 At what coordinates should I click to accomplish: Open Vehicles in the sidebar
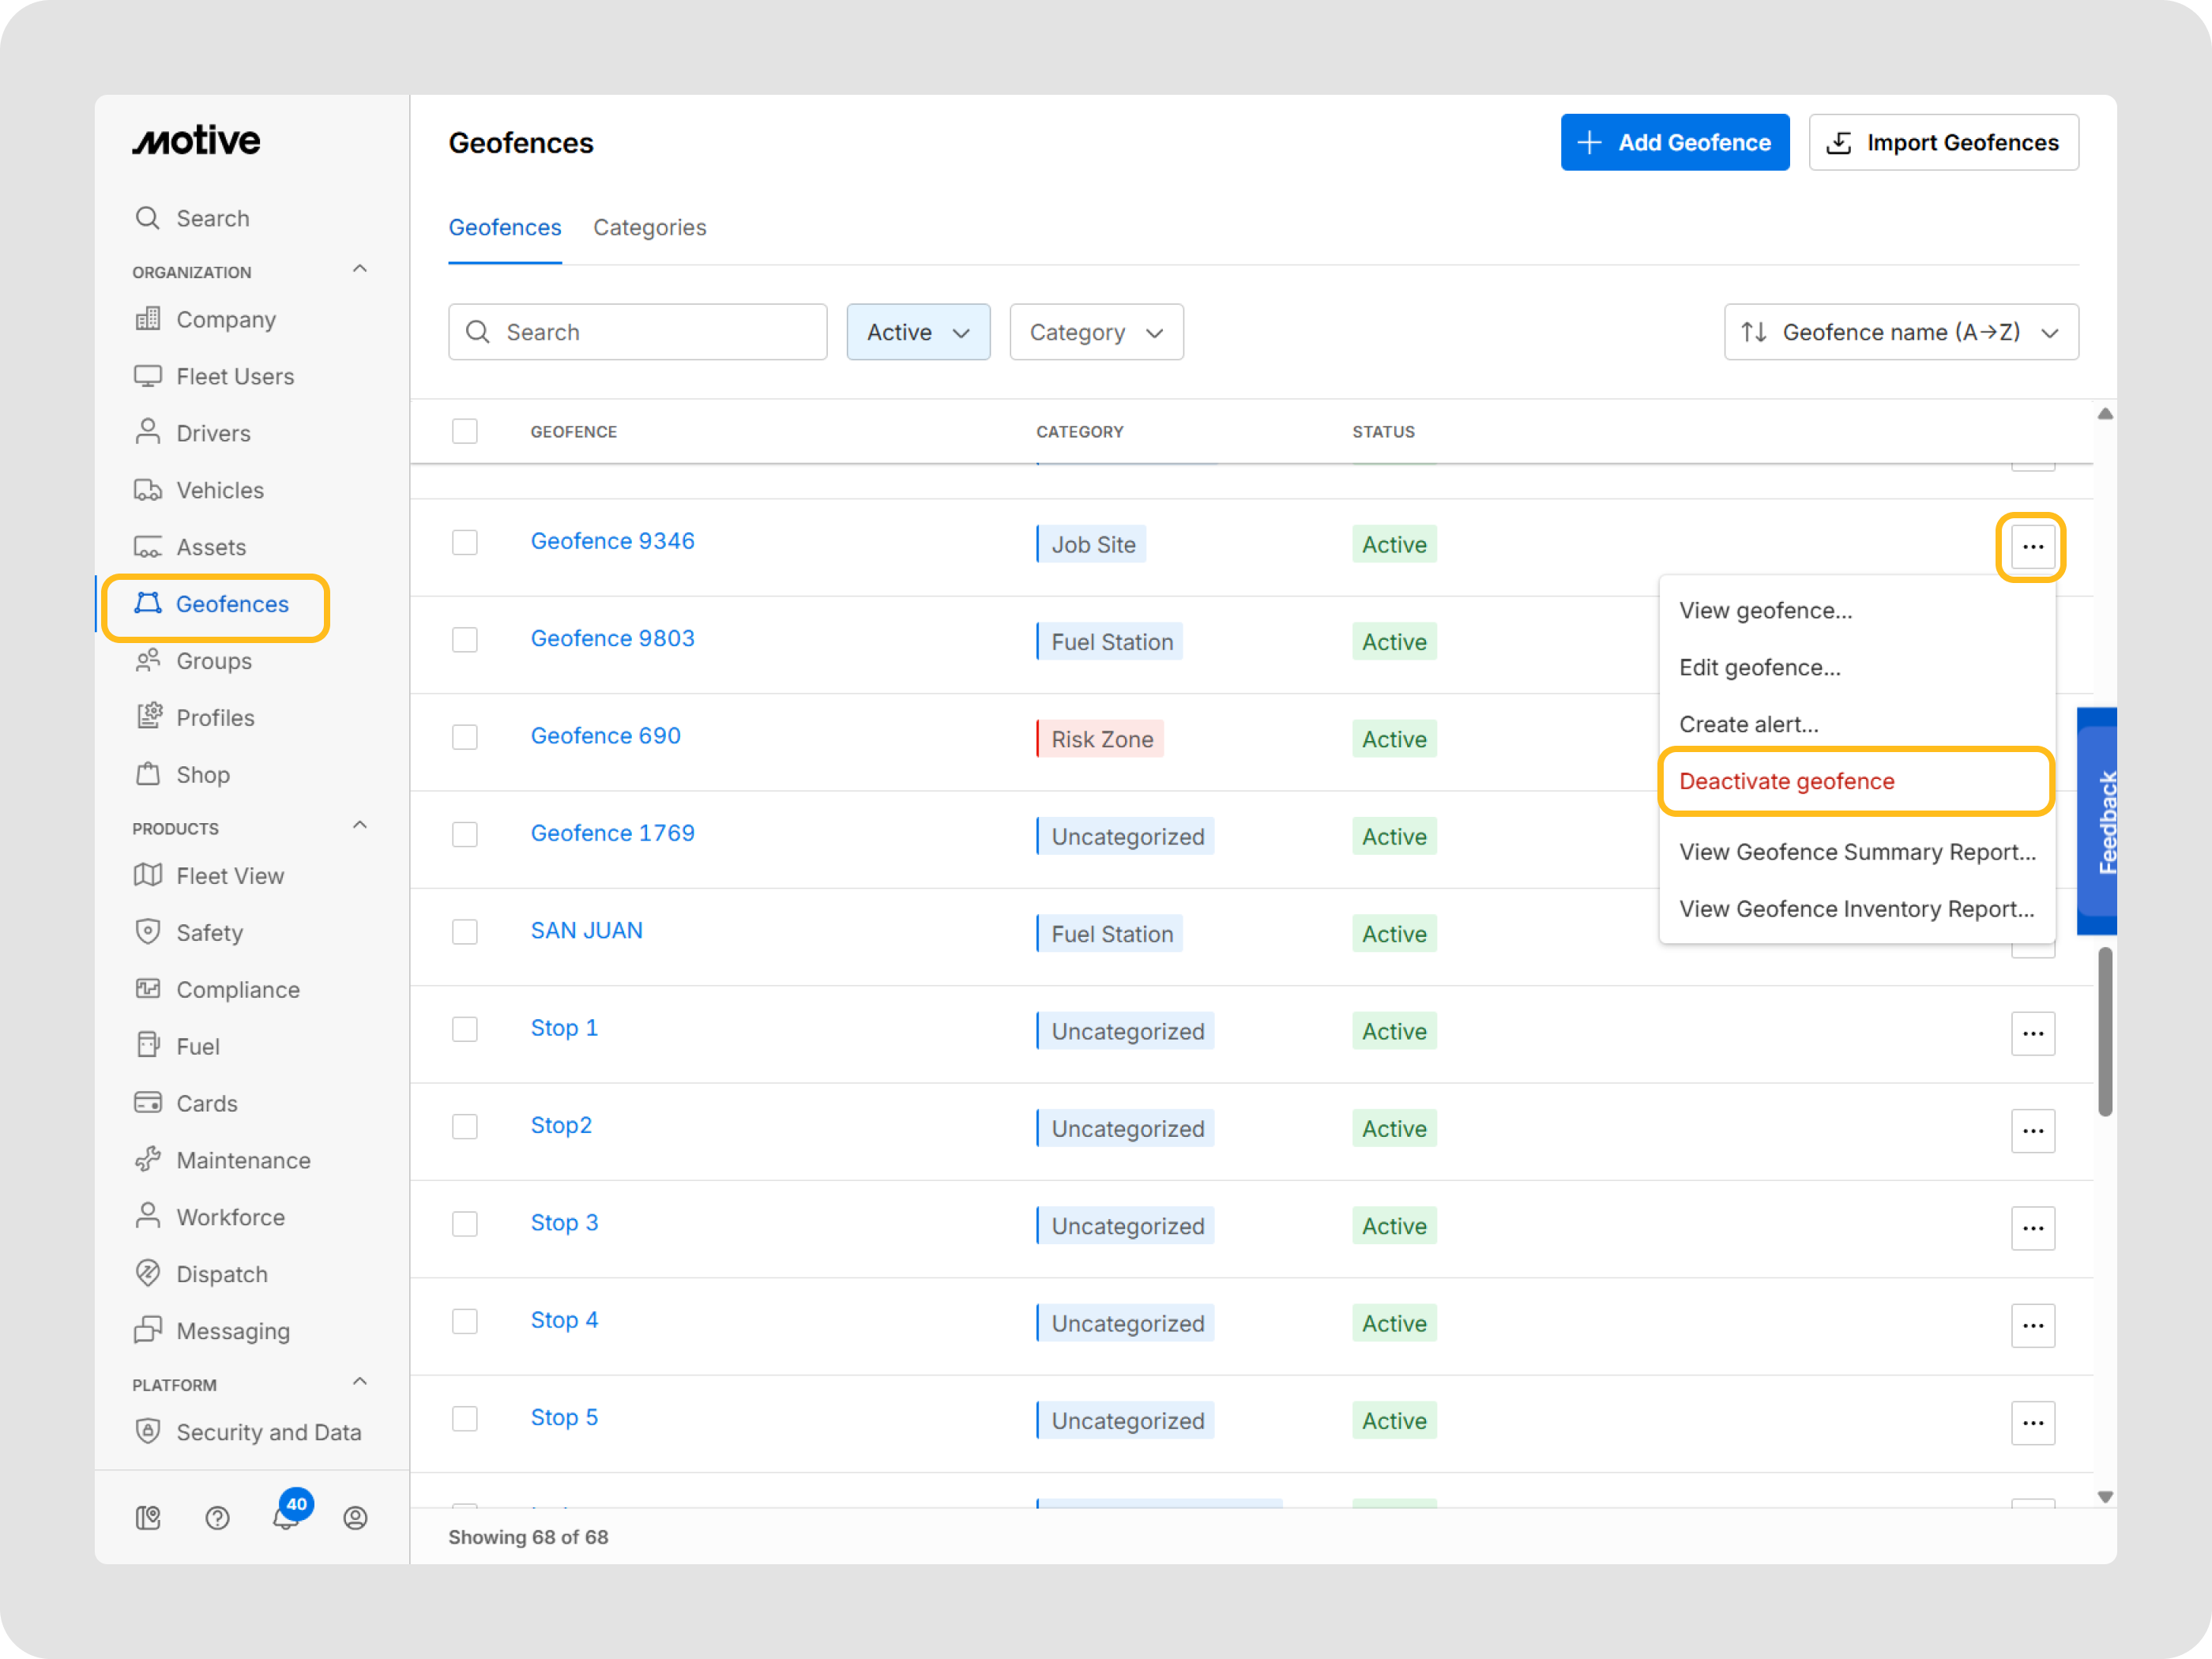pos(220,490)
